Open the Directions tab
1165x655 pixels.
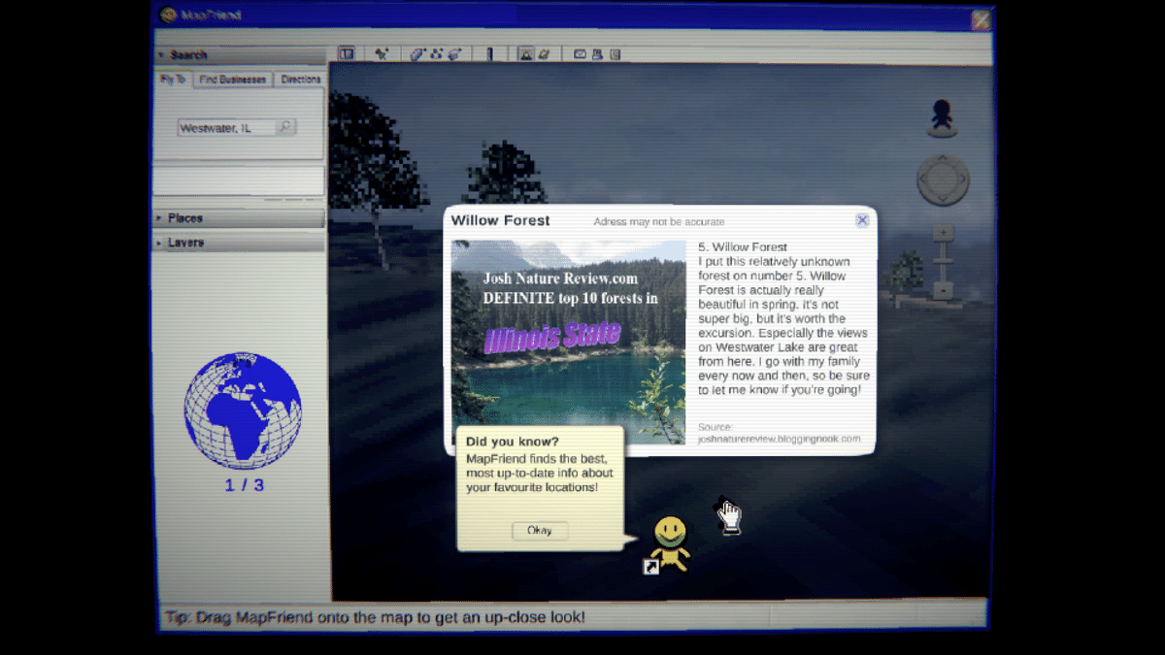tap(300, 79)
